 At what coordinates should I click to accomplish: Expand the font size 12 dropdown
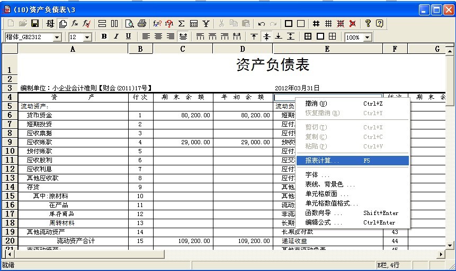pyautogui.click(x=87, y=37)
